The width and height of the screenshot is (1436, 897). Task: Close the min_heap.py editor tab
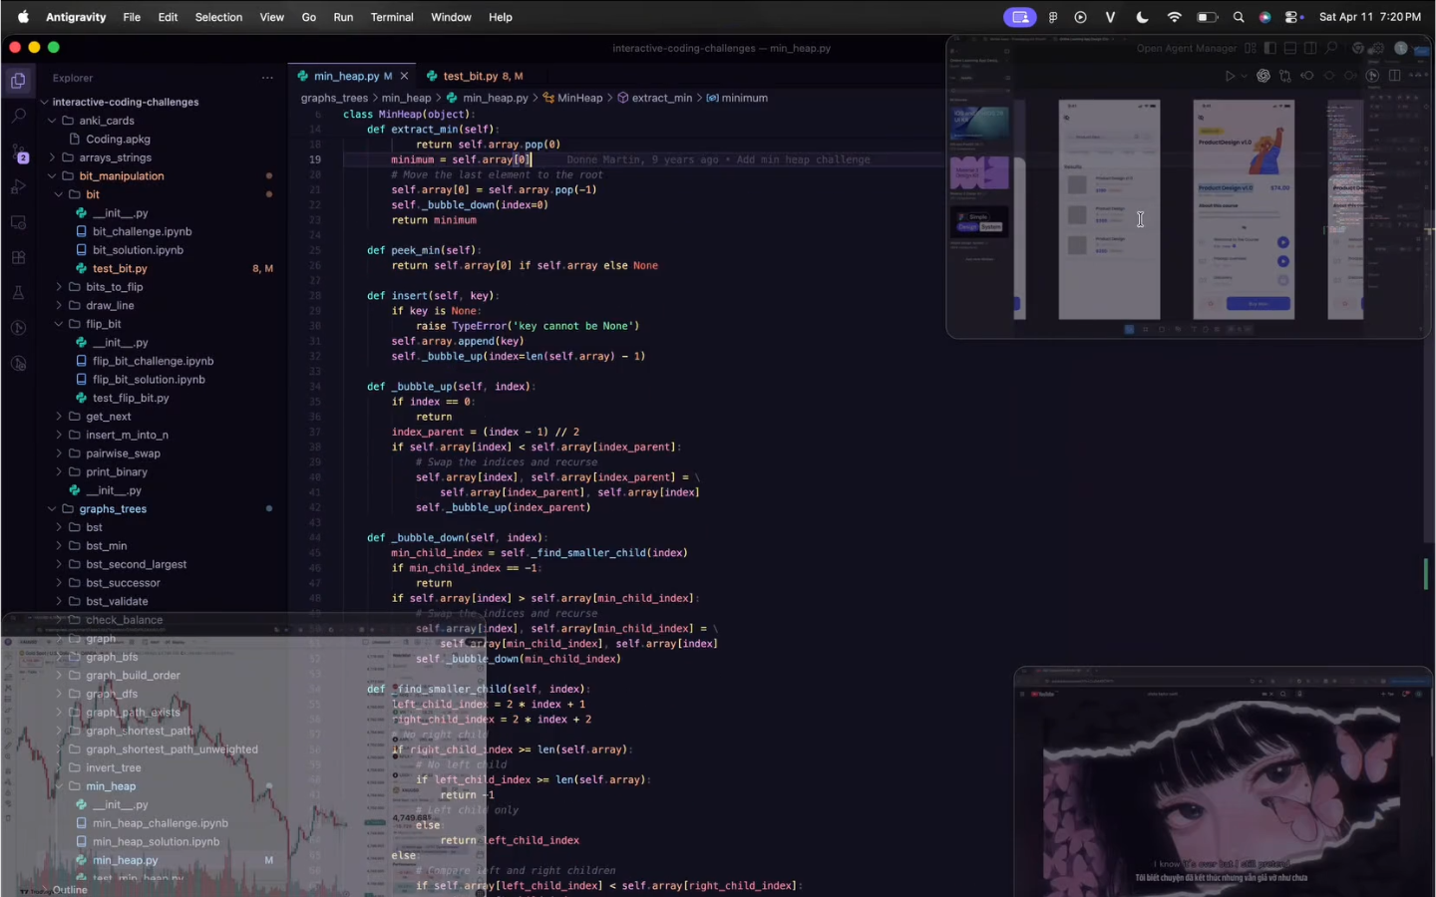coord(404,76)
